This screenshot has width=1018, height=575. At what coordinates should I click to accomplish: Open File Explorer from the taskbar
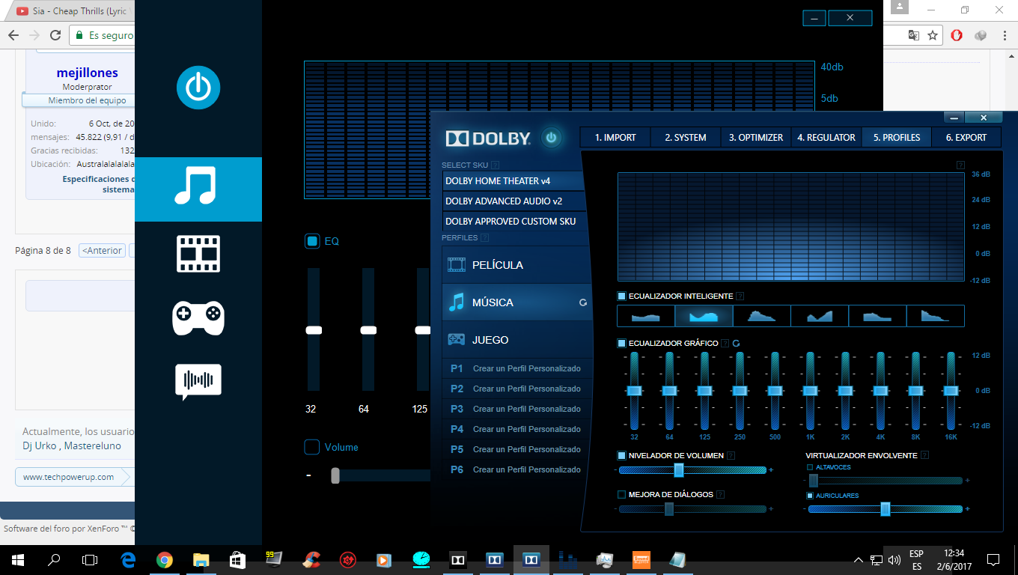[x=201, y=560]
